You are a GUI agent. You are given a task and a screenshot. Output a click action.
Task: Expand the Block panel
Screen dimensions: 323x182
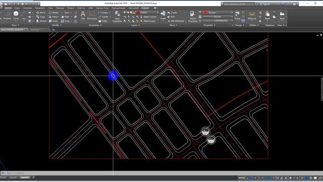click(173, 25)
